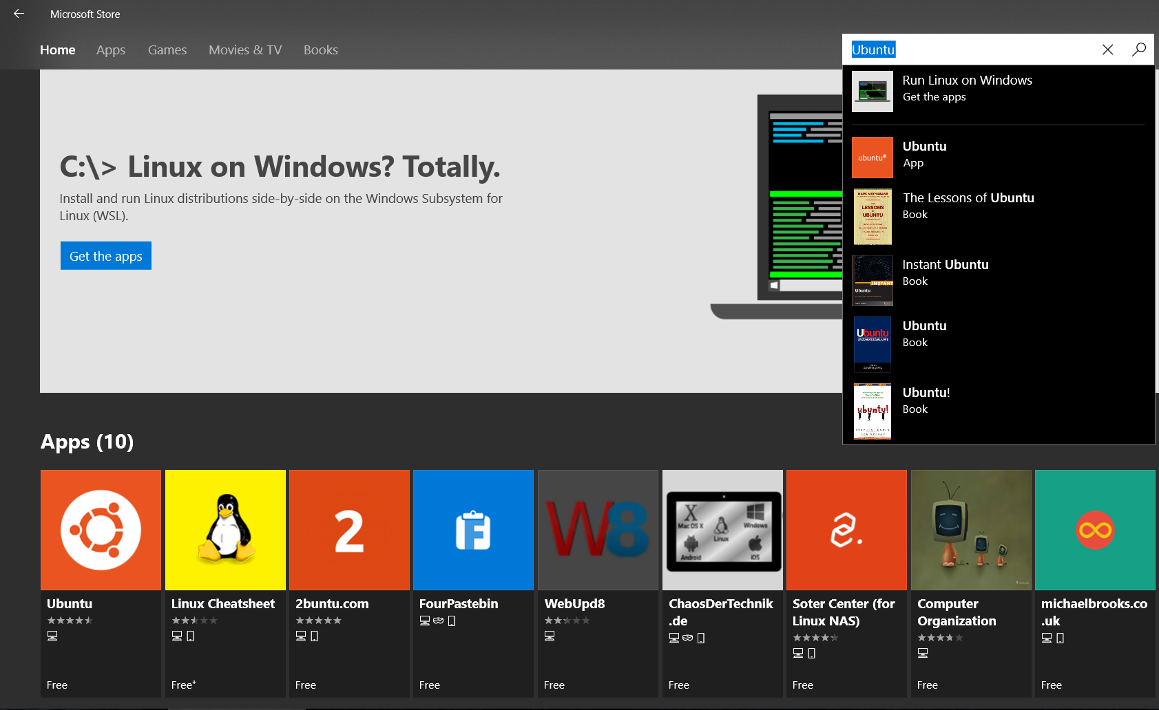This screenshot has height=710, width=1159.
Task: Click the 'Linux Cheatsheet' app title
Action: click(223, 604)
